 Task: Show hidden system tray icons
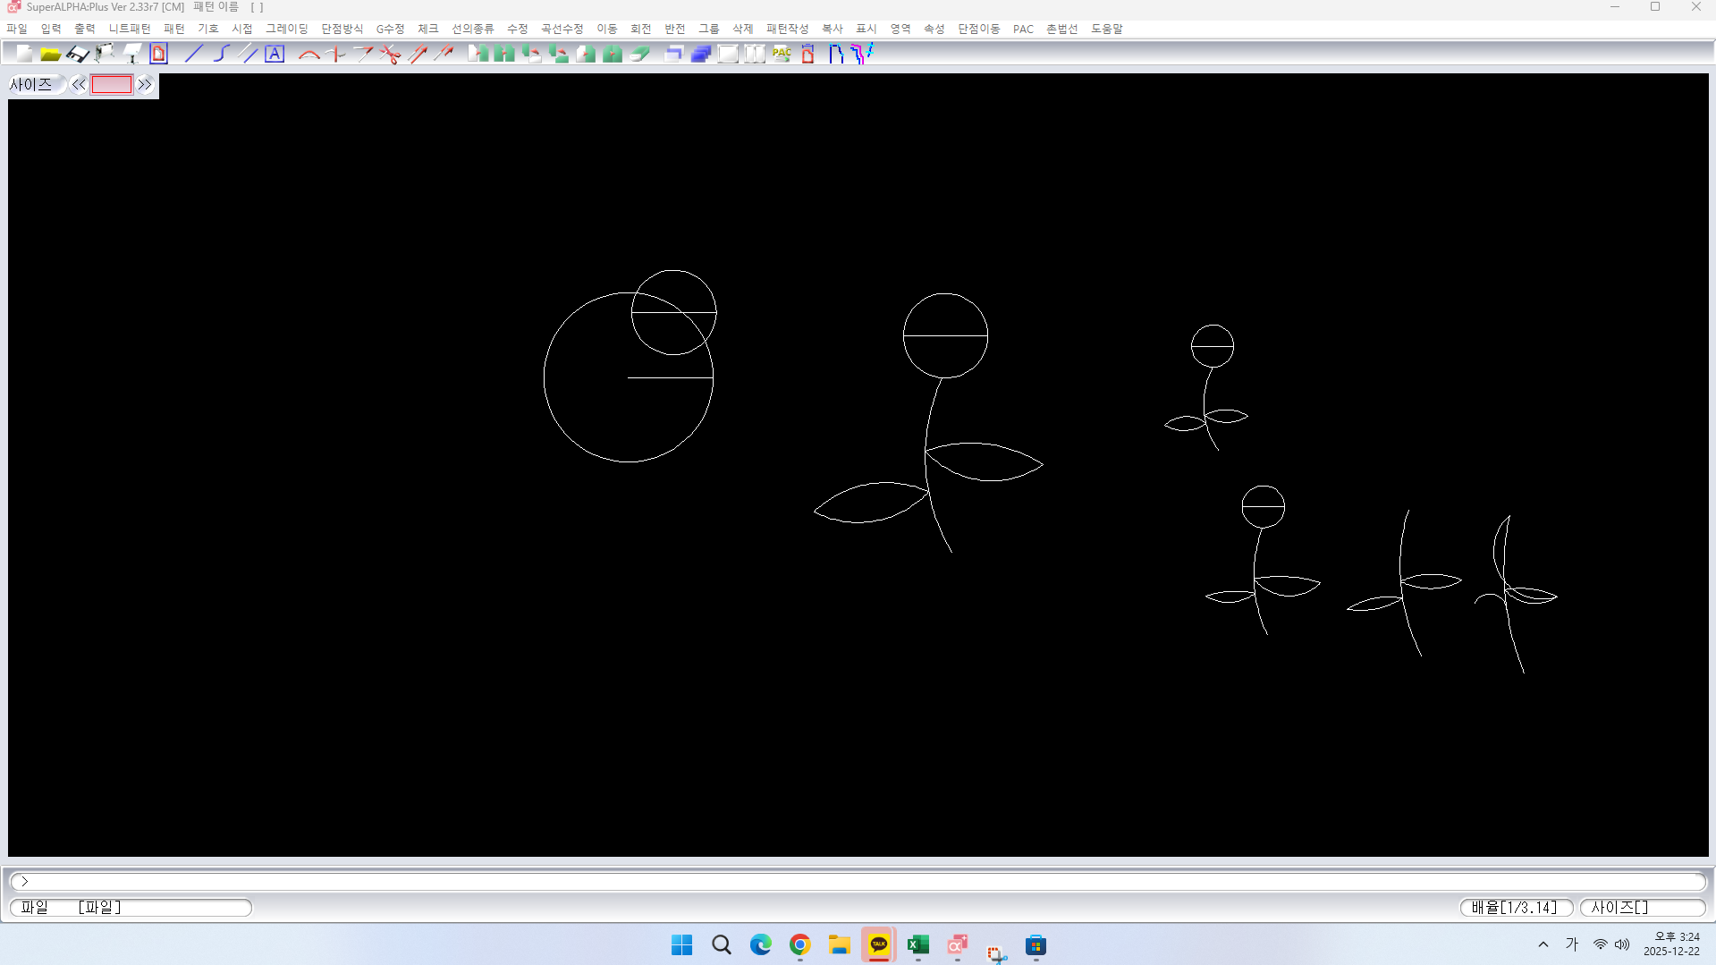click(x=1543, y=944)
